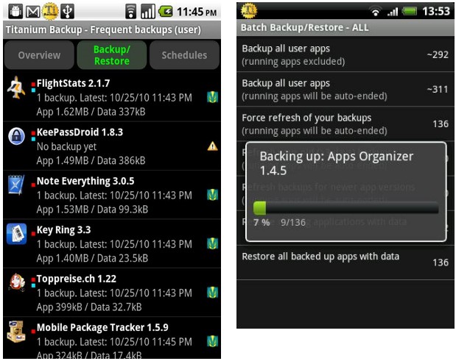Image resolution: width=456 pixels, height=361 pixels.
Task: Tap the Key Ring app icon
Action: coord(17,234)
